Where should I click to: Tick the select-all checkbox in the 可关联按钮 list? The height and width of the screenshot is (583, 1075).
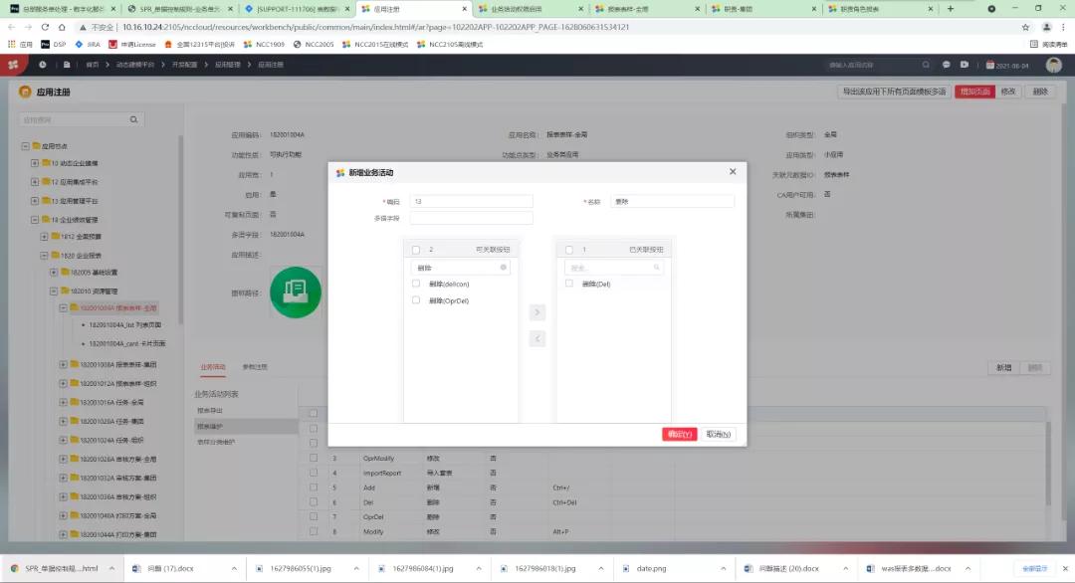(x=415, y=250)
